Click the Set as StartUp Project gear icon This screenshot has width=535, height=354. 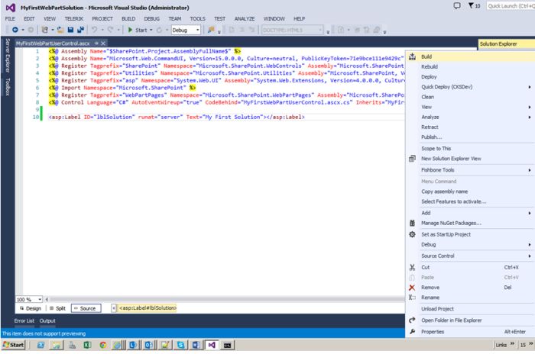tap(413, 234)
